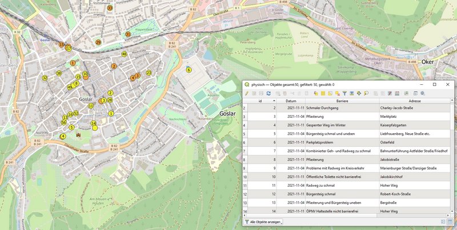Viewport: 457px width, 230px height.
Task: Move selected rows to top
Action: [x=351, y=93]
